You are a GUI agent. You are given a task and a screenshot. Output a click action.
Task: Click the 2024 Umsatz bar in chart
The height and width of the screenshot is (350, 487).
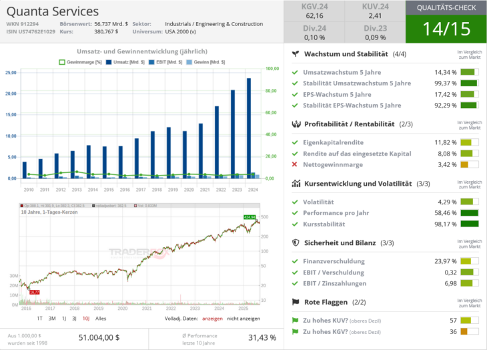tap(249, 128)
